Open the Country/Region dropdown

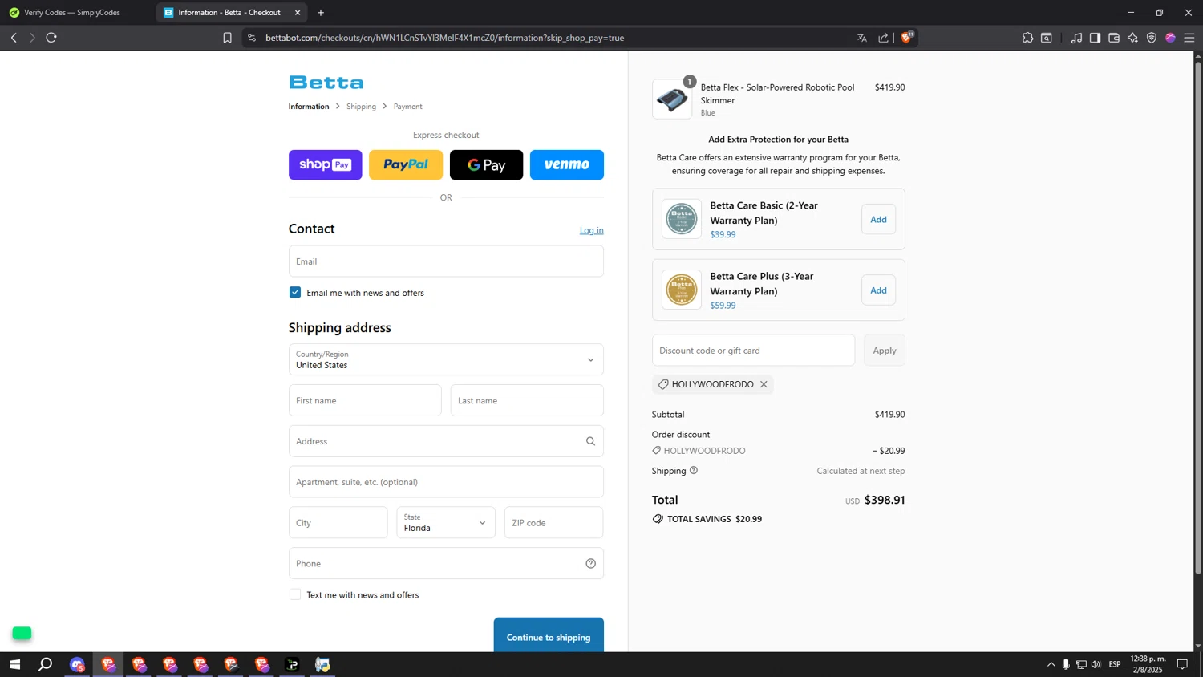(x=446, y=359)
